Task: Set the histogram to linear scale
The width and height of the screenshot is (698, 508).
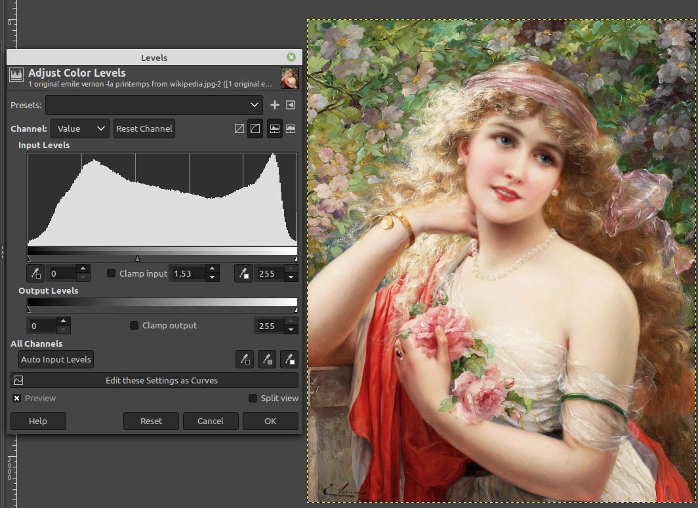Action: point(275,128)
